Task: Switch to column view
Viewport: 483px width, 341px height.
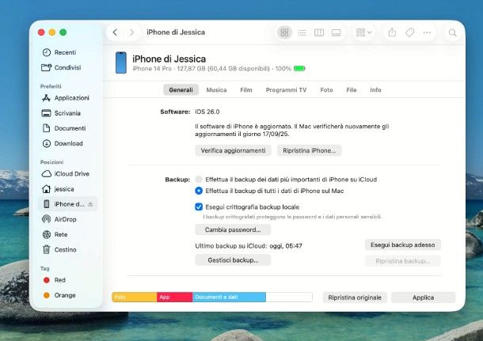Action: pos(319,32)
